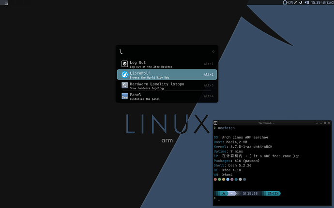Screen dimensions: 334x208
Task: Click the Arch logo segment in terminal prompt
Action: tap(224, 194)
